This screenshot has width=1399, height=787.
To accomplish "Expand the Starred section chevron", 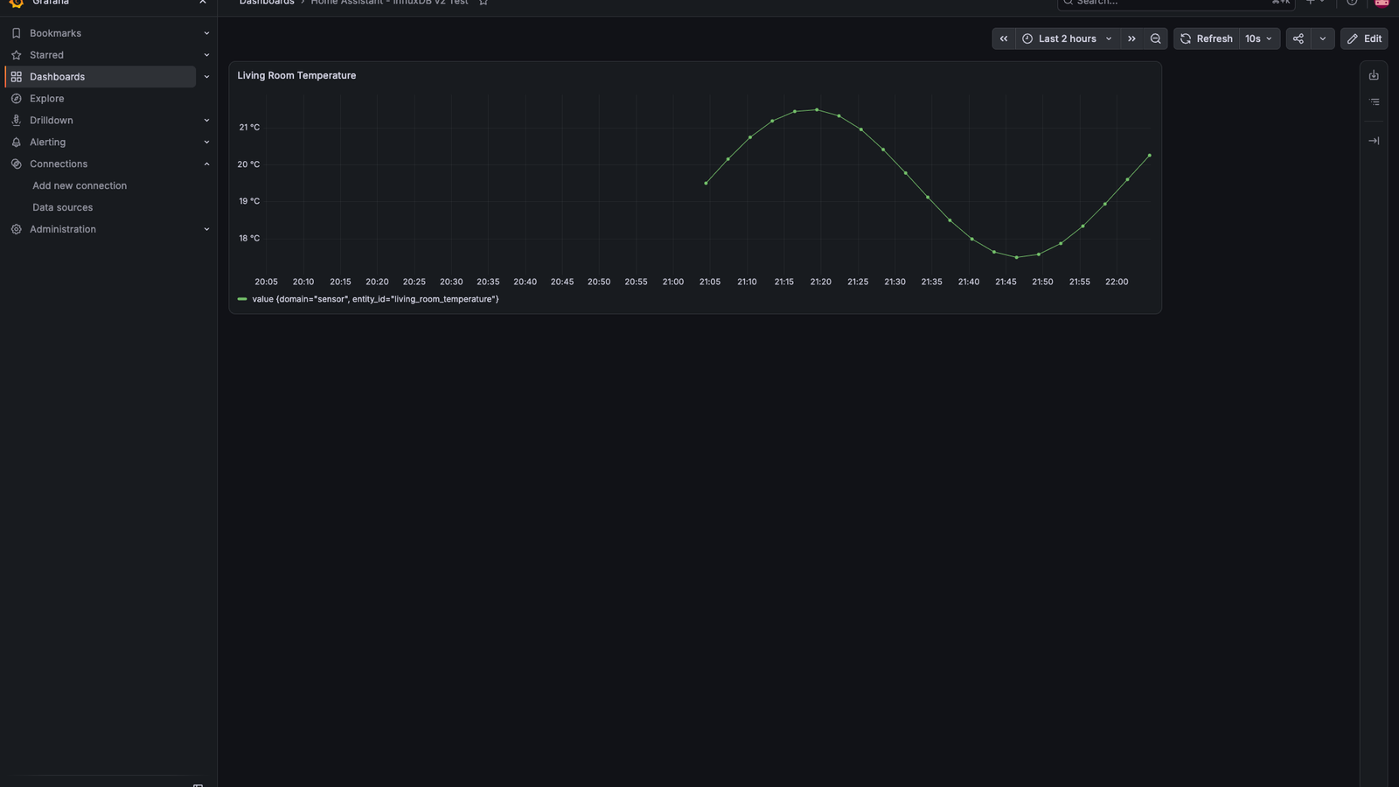I will coord(206,55).
